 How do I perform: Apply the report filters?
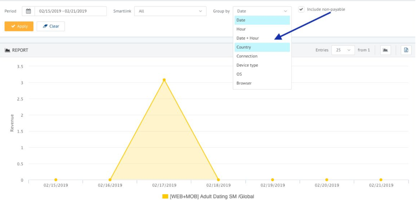tap(19, 26)
